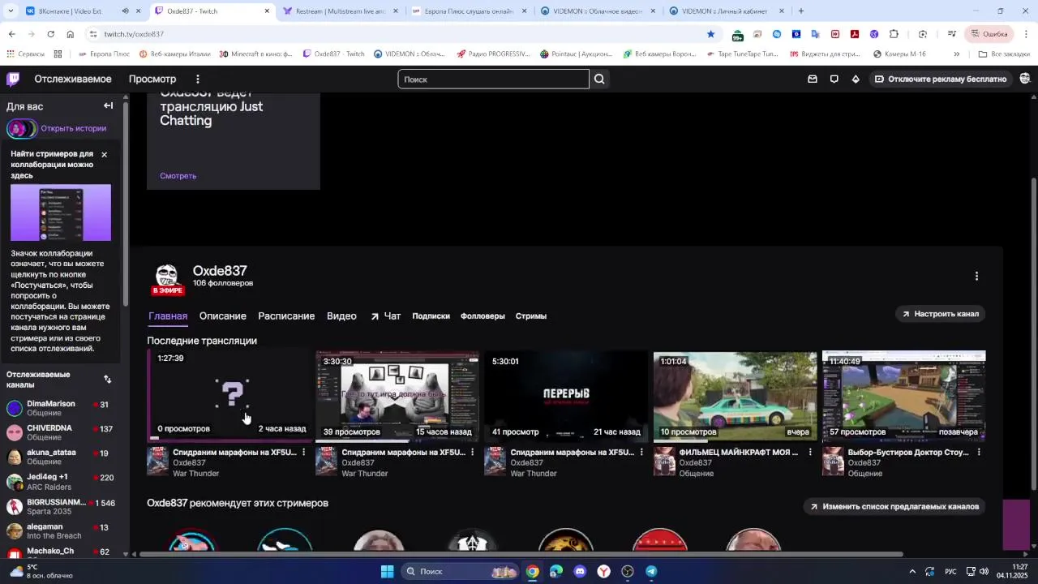
Task: Open the channel three-dot options menu
Action: [x=976, y=276]
